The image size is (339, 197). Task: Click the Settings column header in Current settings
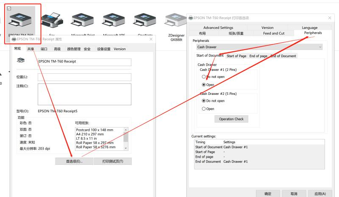pyautogui.click(x=229, y=142)
